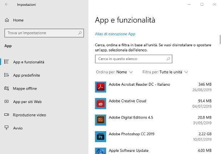Select 'Adobe Acrobat Reader DC - Italiano' entry
The width and height of the screenshot is (221, 154).
(153, 87)
